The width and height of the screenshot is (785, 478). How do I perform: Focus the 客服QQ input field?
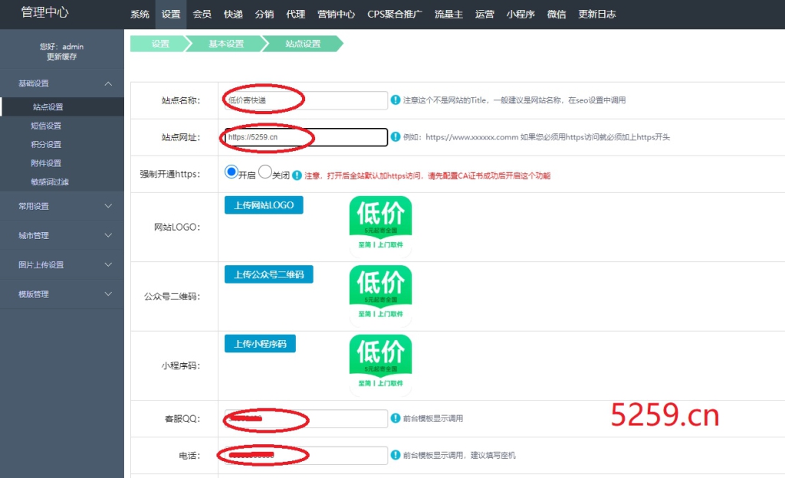point(306,418)
